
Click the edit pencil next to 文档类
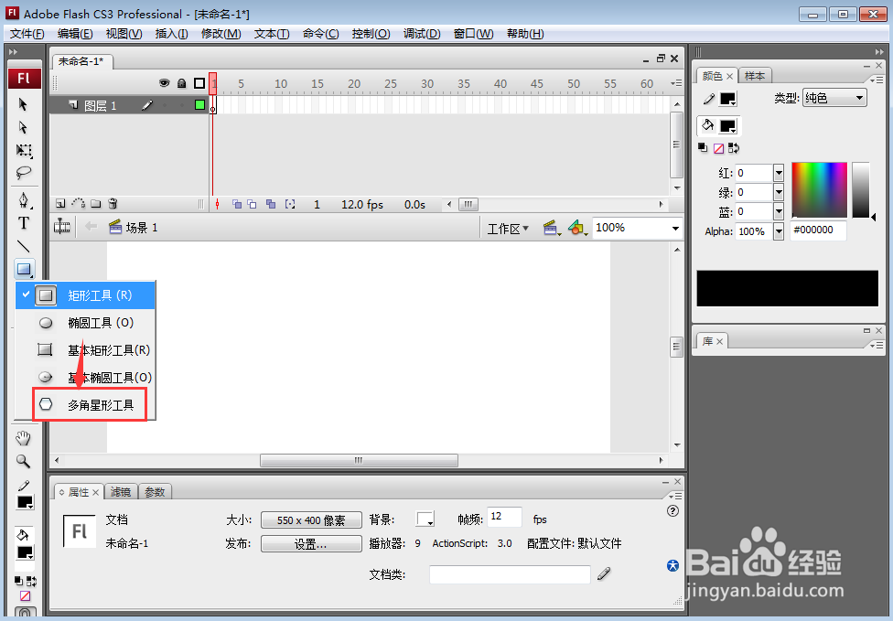point(604,573)
